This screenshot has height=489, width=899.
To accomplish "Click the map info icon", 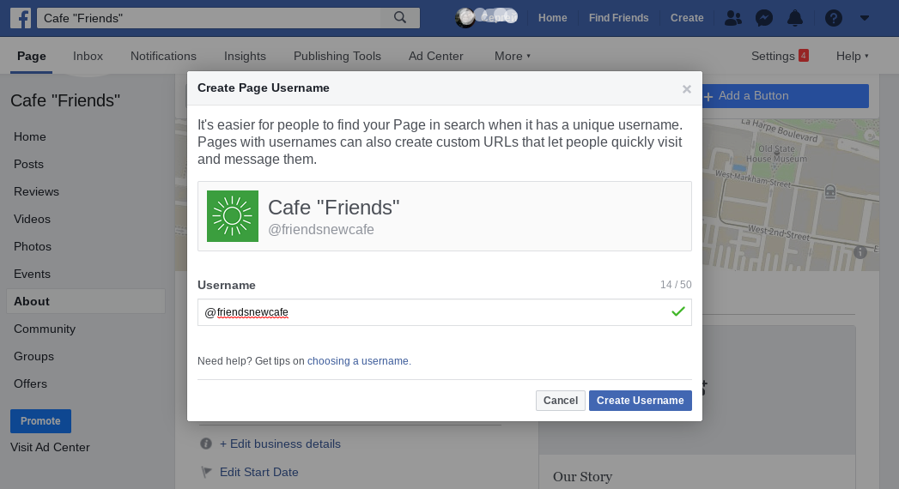I will pyautogui.click(x=860, y=251).
